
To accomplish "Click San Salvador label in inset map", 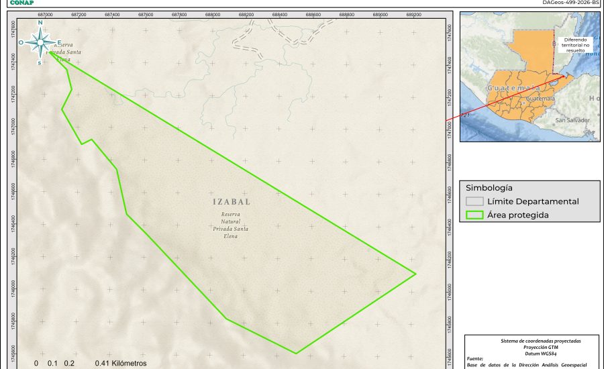I will click(x=572, y=120).
